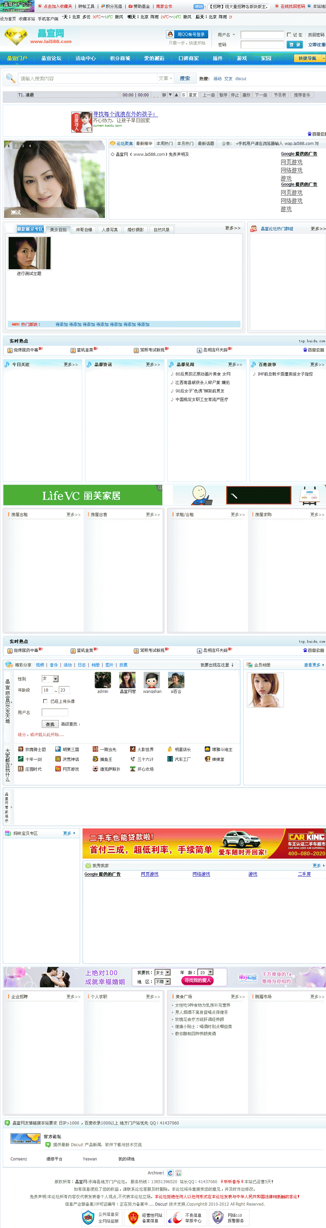Open admin member avatar
Screen dimensions: 326x1228
[103, 680]
